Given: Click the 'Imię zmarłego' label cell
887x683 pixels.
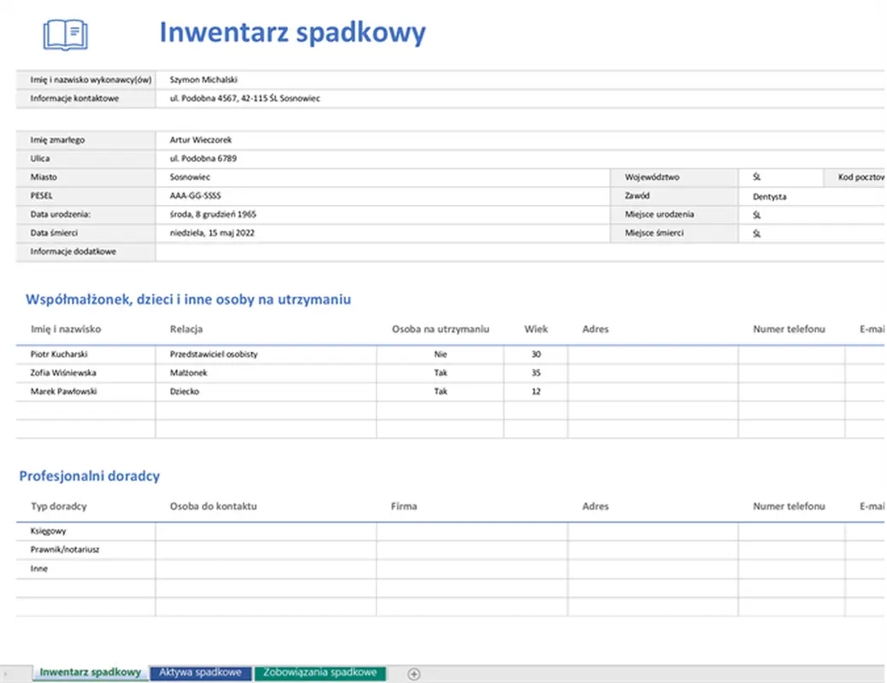Looking at the screenshot, I should point(85,140).
